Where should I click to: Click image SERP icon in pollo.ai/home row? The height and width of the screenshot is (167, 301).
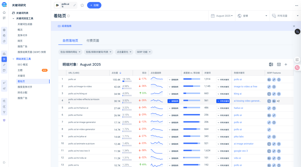pyautogui.click(x=269, y=115)
